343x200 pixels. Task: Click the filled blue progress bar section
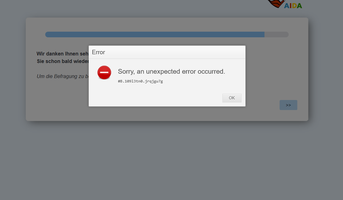[x=155, y=34]
